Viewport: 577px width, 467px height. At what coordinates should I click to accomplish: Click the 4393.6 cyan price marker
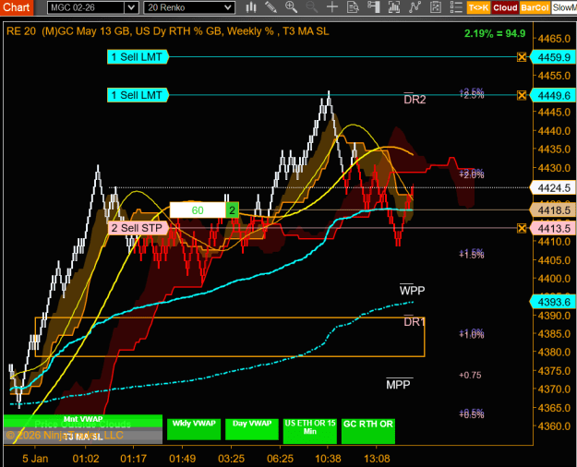553,302
